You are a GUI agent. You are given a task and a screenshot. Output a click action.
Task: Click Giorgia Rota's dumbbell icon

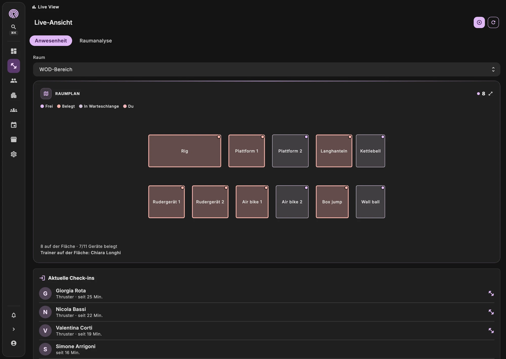491,293
